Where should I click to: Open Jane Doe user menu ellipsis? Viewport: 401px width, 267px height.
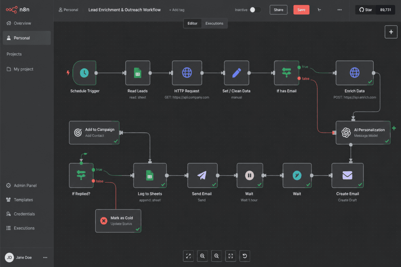point(45,258)
